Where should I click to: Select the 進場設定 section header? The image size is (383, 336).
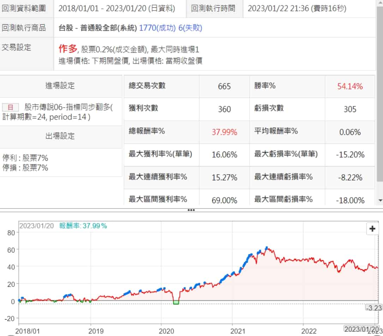pyautogui.click(x=60, y=86)
